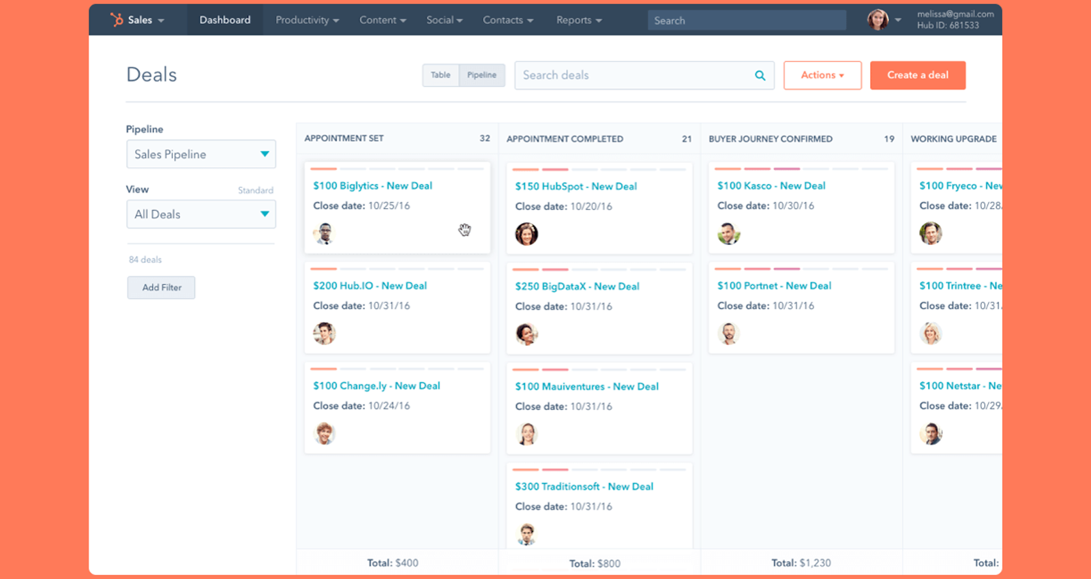Click owner avatar on Biglytics deal card

tap(325, 233)
